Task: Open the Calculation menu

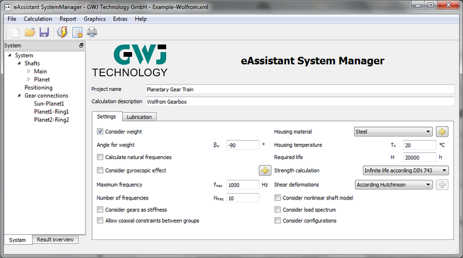Action: click(x=38, y=19)
